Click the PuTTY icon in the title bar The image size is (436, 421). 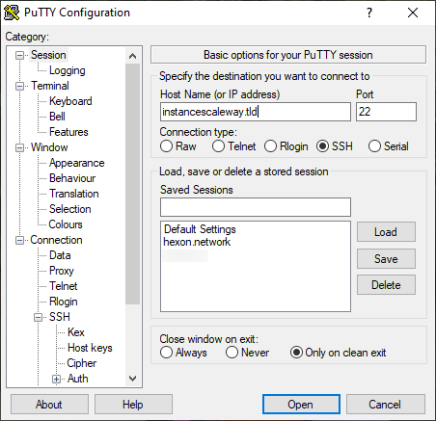click(12, 13)
